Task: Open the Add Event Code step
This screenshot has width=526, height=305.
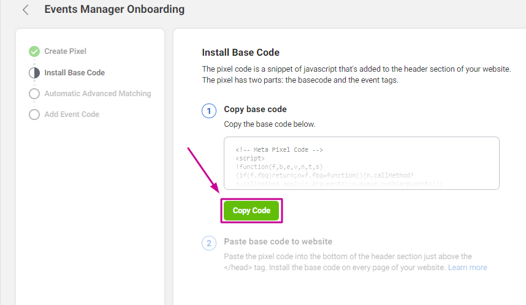Action: 72,115
